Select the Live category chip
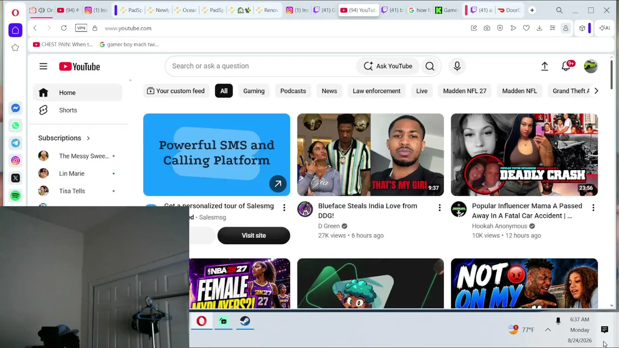Image resolution: width=619 pixels, height=348 pixels. point(422,91)
